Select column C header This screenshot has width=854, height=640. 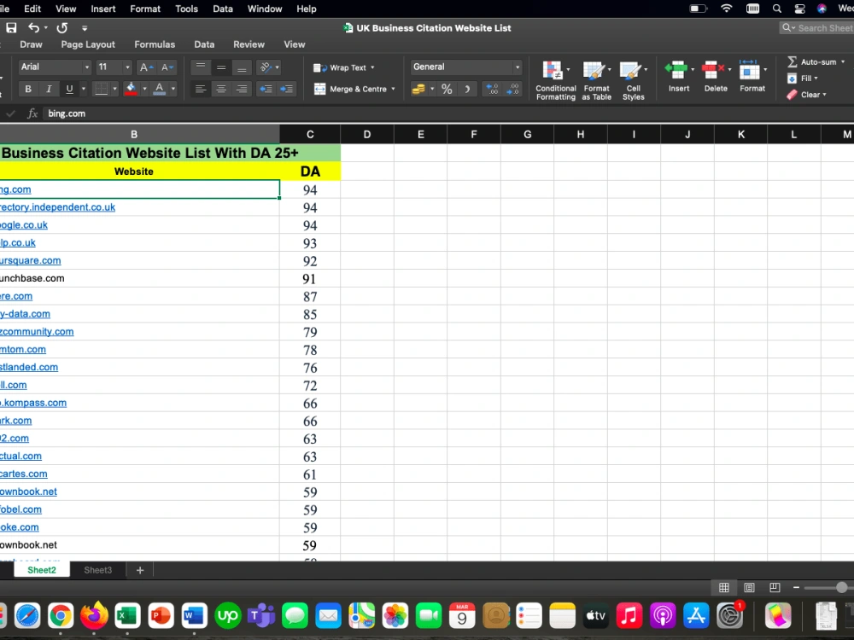click(x=310, y=135)
